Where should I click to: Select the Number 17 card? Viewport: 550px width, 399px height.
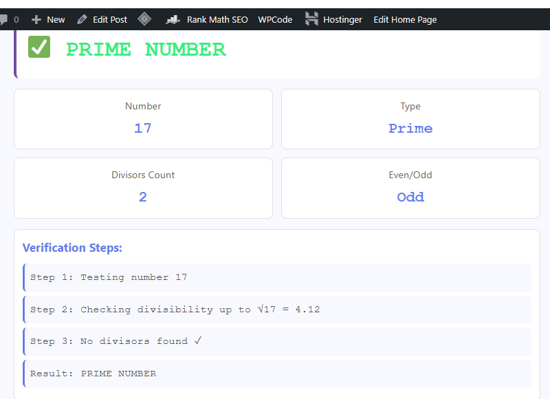point(143,119)
